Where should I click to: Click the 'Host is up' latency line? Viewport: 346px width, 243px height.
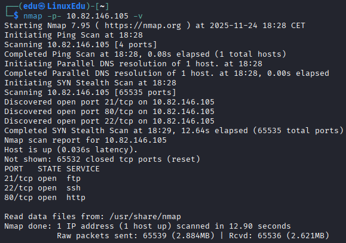[x=71, y=150]
